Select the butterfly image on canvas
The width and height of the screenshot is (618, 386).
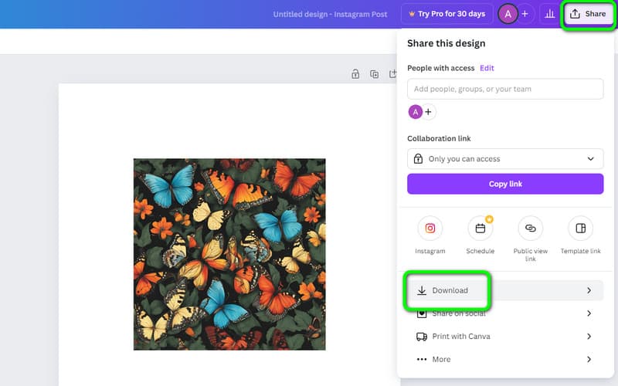coord(229,254)
